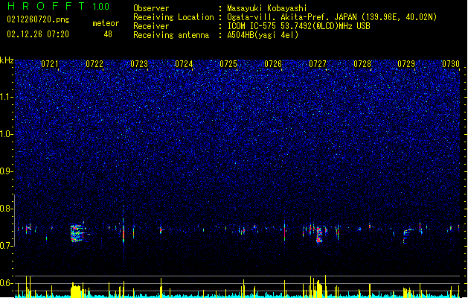Click the wide yellow intensity block below 0722 echo
468x298 pixels.
[x=76, y=291]
